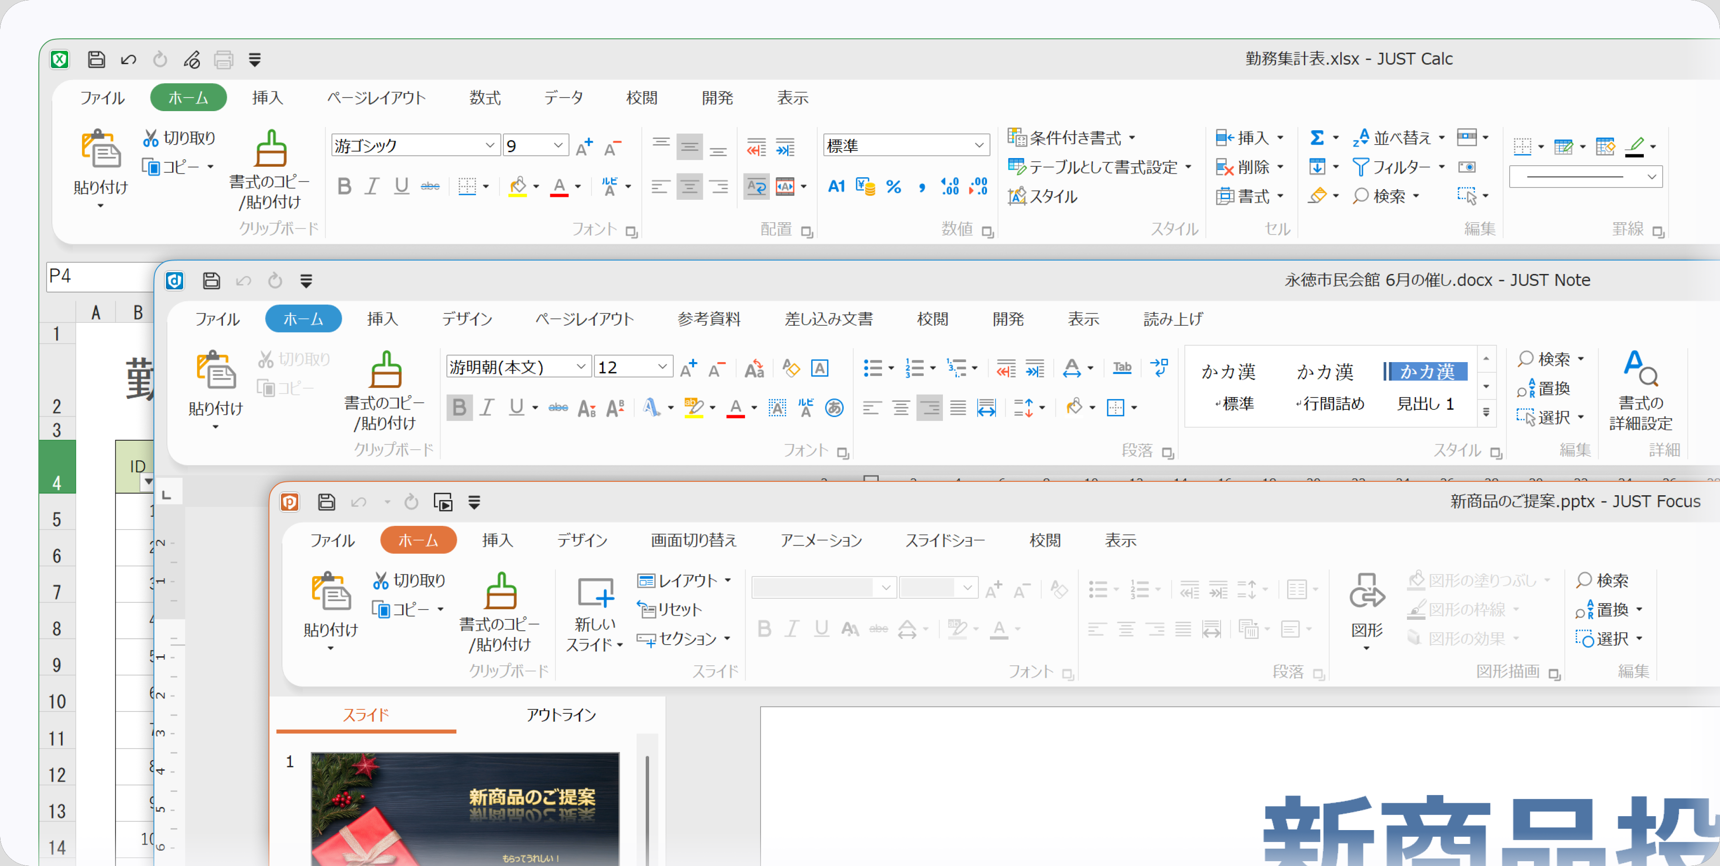1720x866 pixels.
Task: Open the データ tab in JUST Calc
Action: click(563, 98)
